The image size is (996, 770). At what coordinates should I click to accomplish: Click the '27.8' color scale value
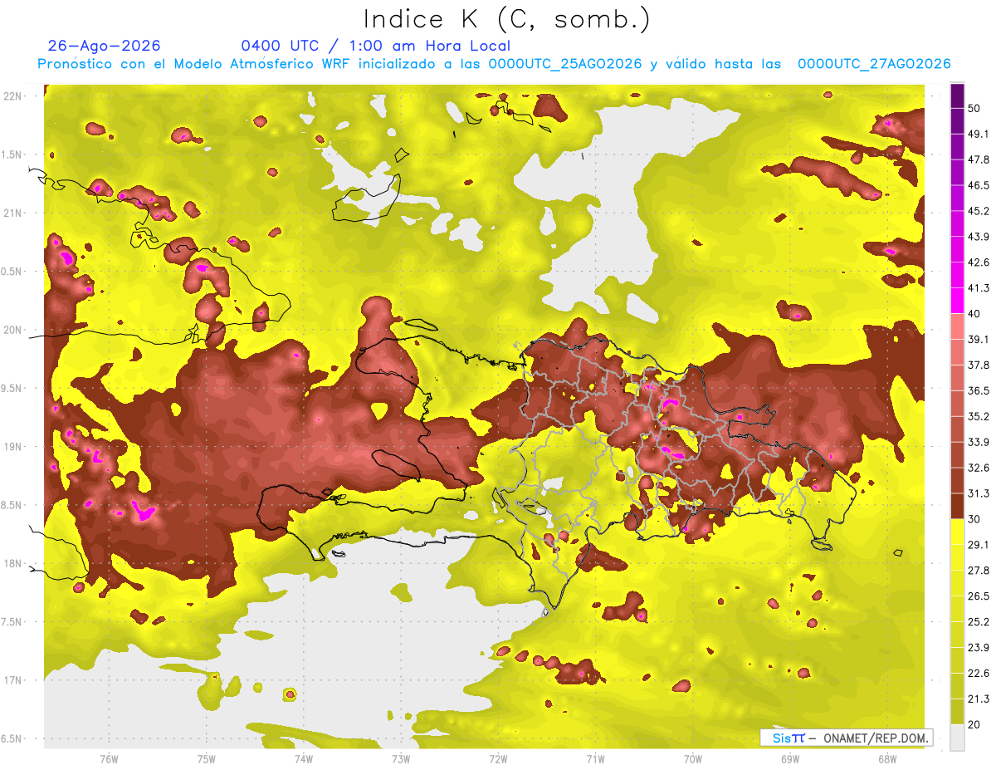tap(978, 570)
